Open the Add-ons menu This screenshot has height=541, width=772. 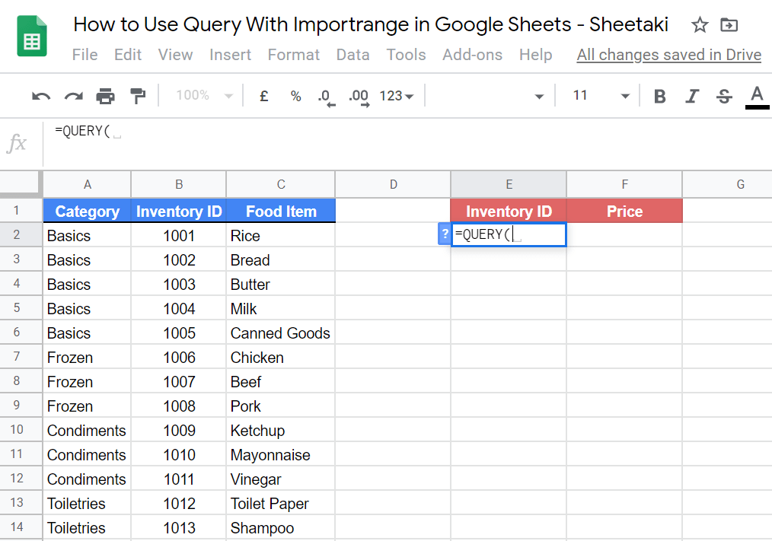tap(471, 54)
